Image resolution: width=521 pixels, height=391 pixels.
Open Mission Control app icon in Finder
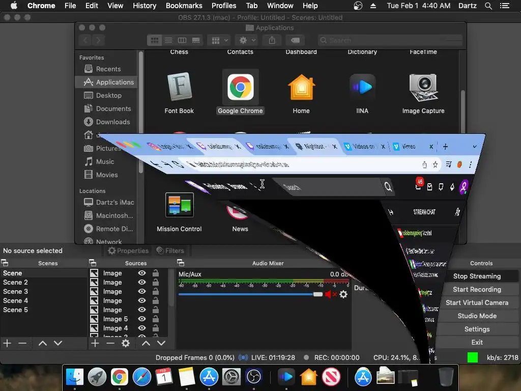[x=180, y=205]
